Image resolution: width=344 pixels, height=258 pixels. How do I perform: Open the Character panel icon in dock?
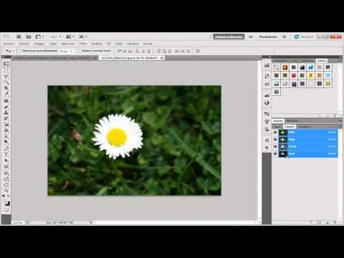(267, 140)
